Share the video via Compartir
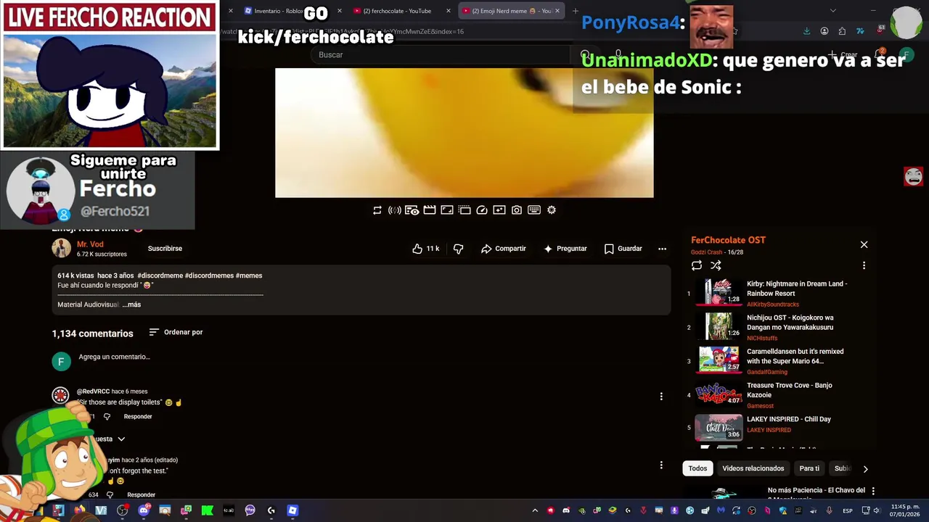Image resolution: width=929 pixels, height=522 pixels. 503,249
